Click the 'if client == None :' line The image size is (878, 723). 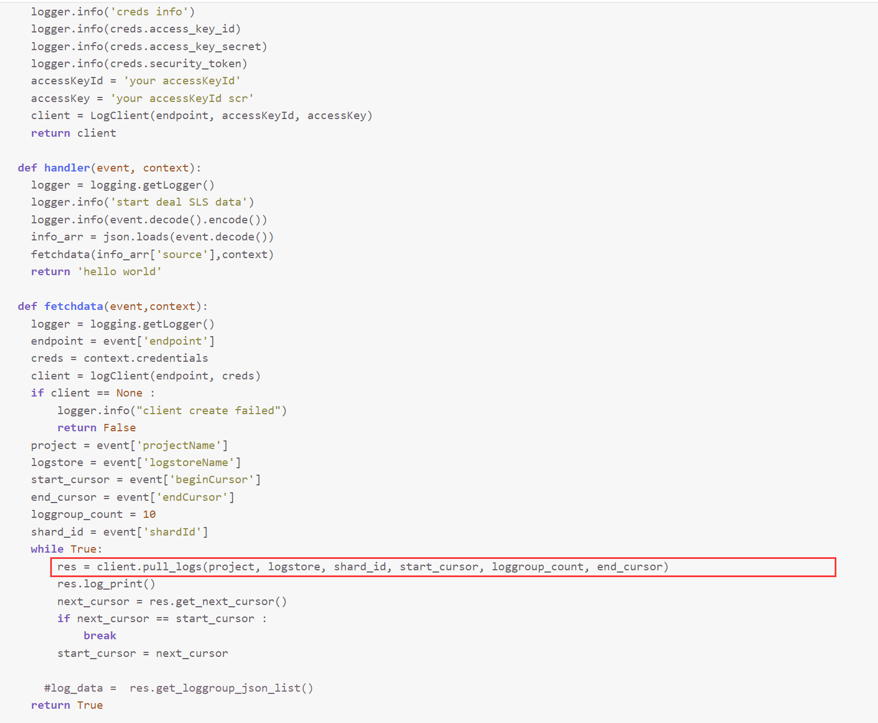coord(93,393)
